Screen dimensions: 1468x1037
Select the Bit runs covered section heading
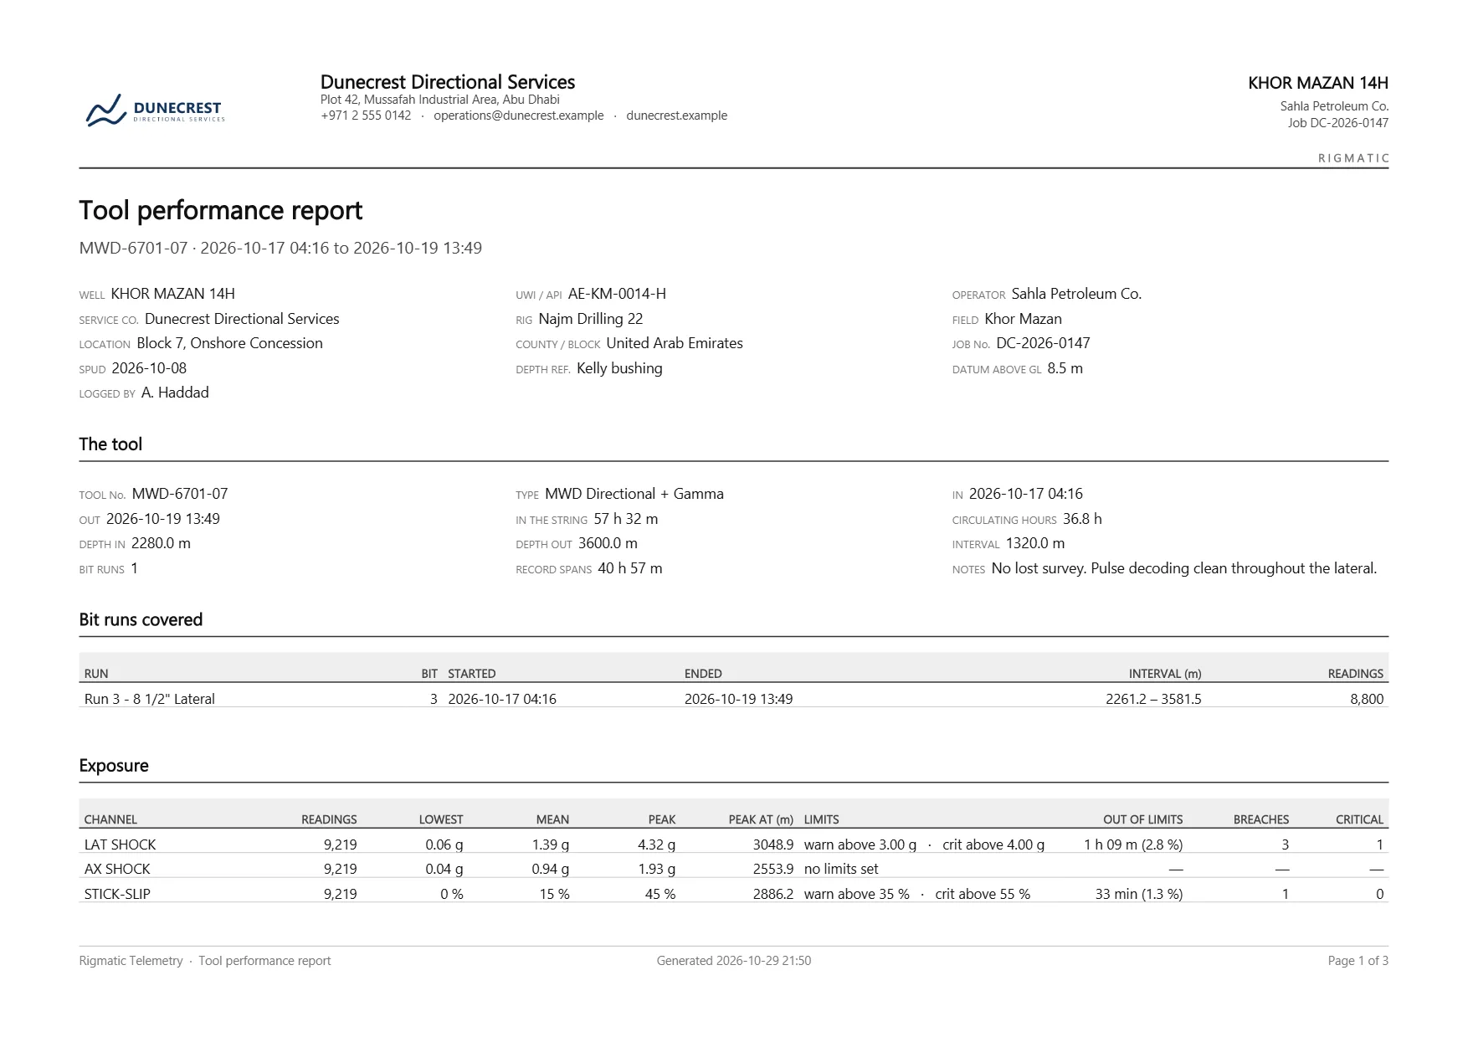141,620
